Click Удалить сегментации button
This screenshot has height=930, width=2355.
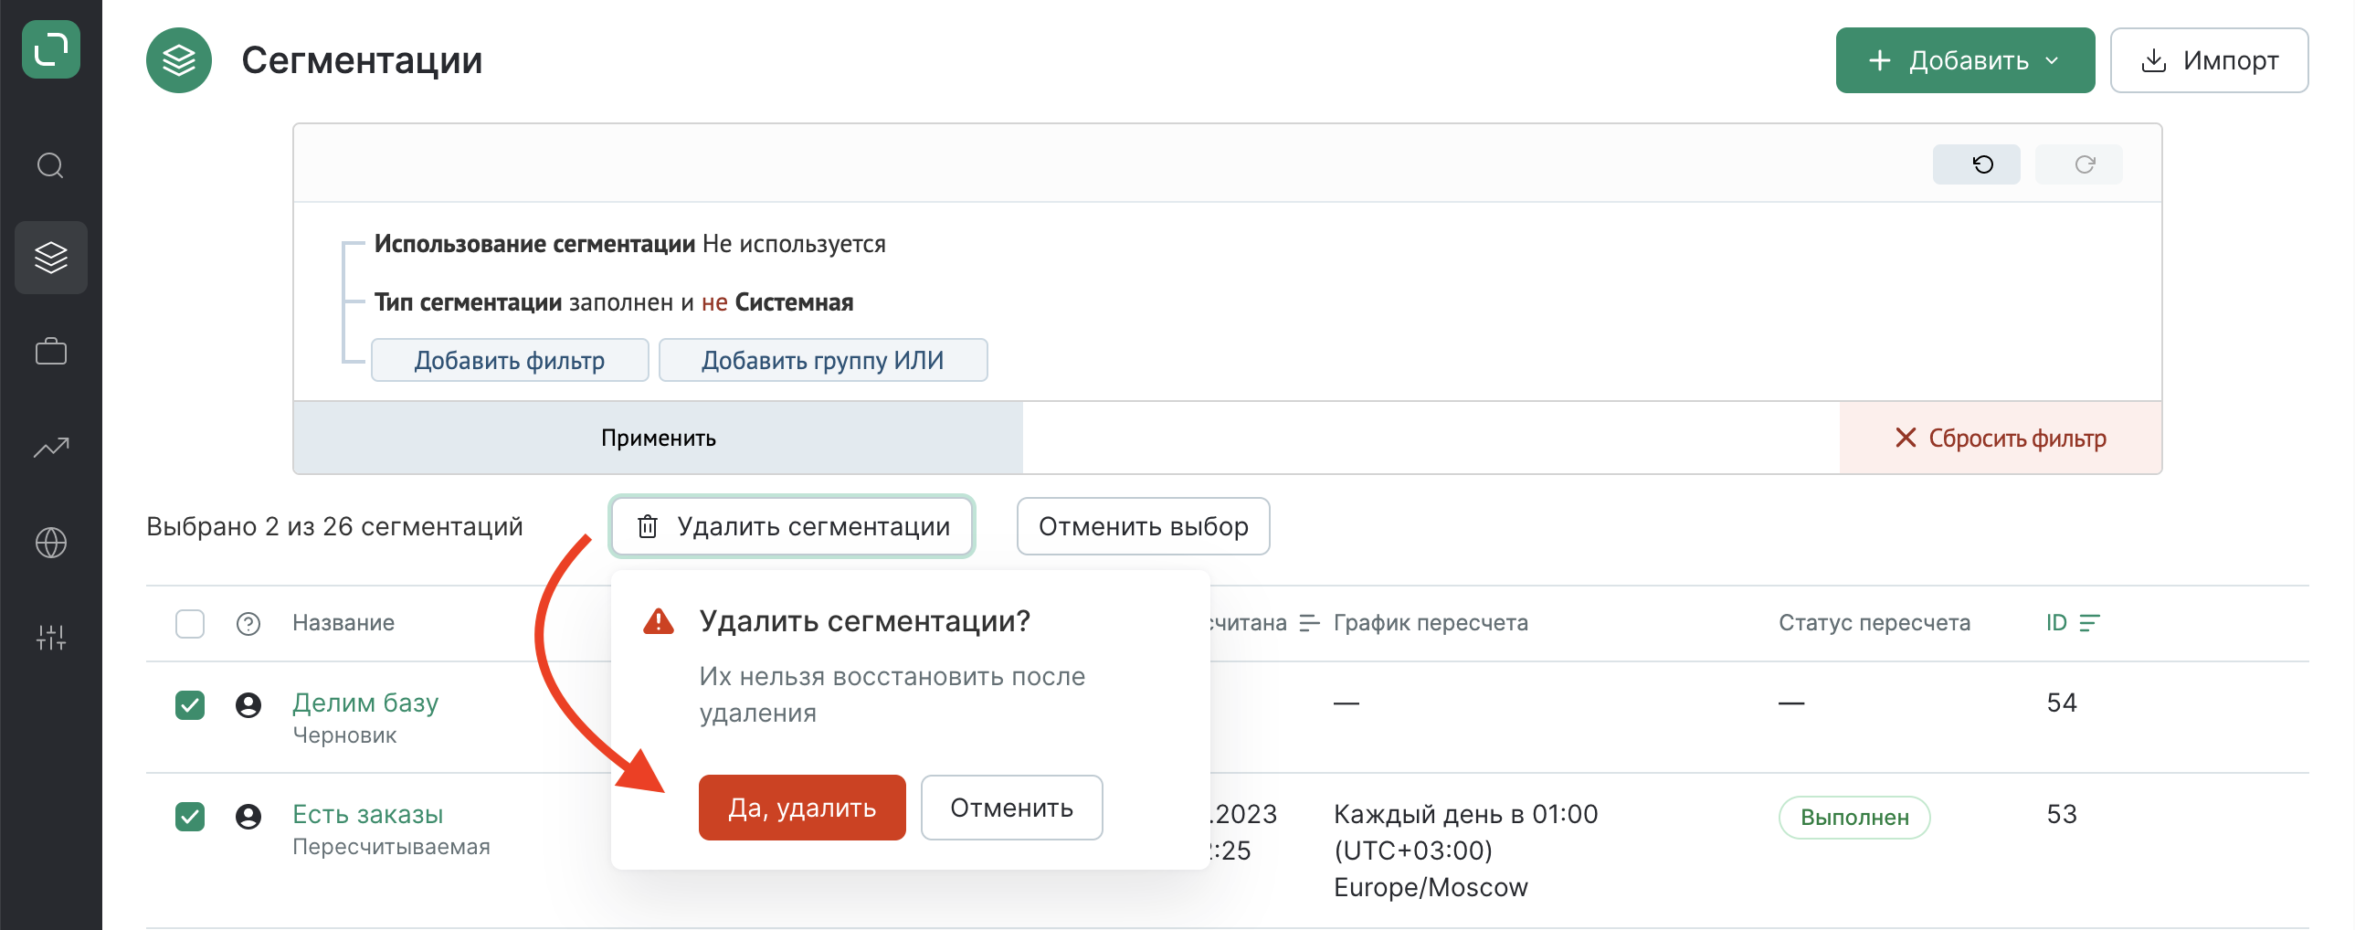pyautogui.click(x=792, y=526)
